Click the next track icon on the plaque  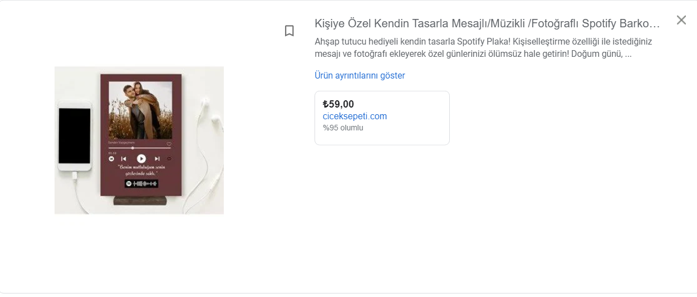(x=157, y=159)
